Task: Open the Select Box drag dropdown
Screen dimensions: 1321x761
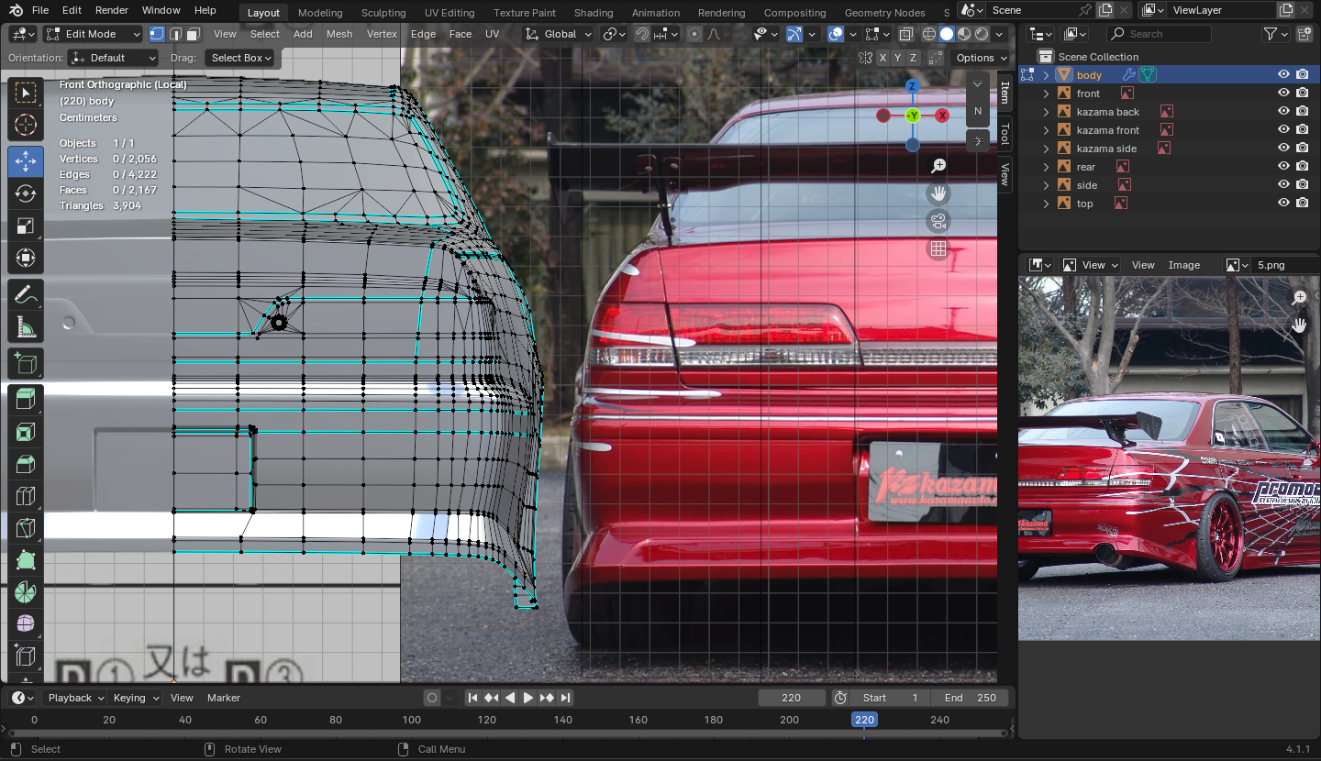Action: (x=239, y=58)
